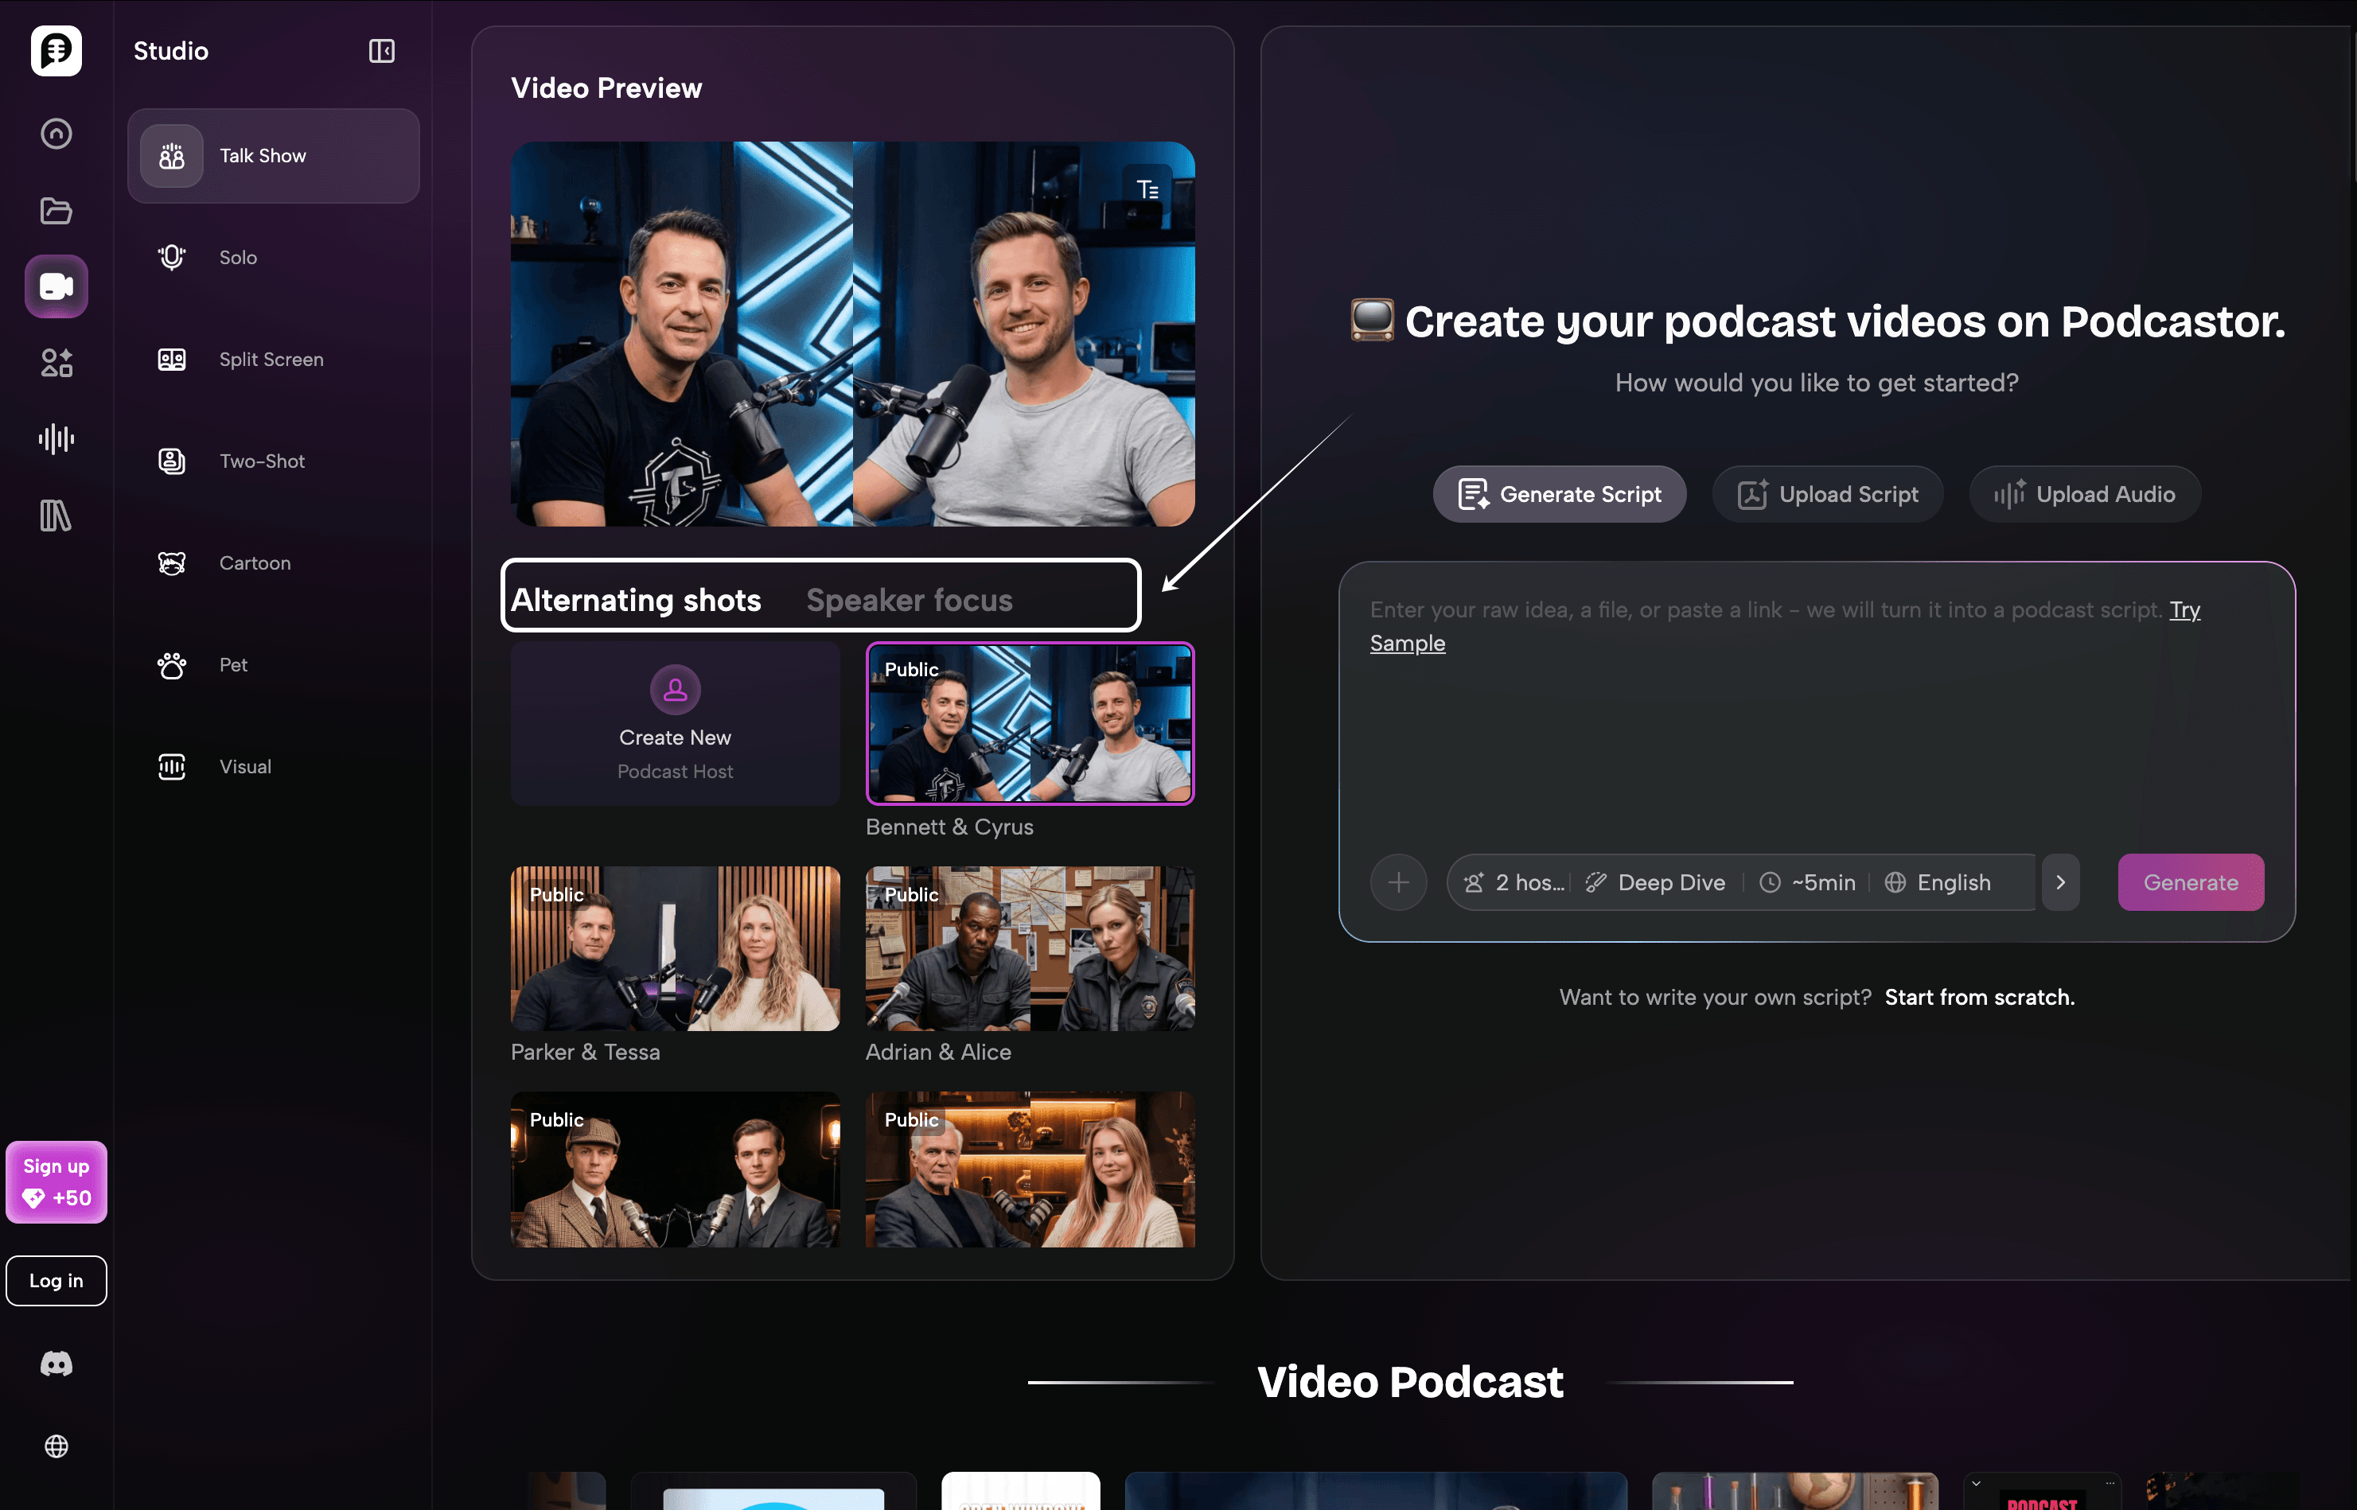Open the library books sidebar icon

(56, 516)
